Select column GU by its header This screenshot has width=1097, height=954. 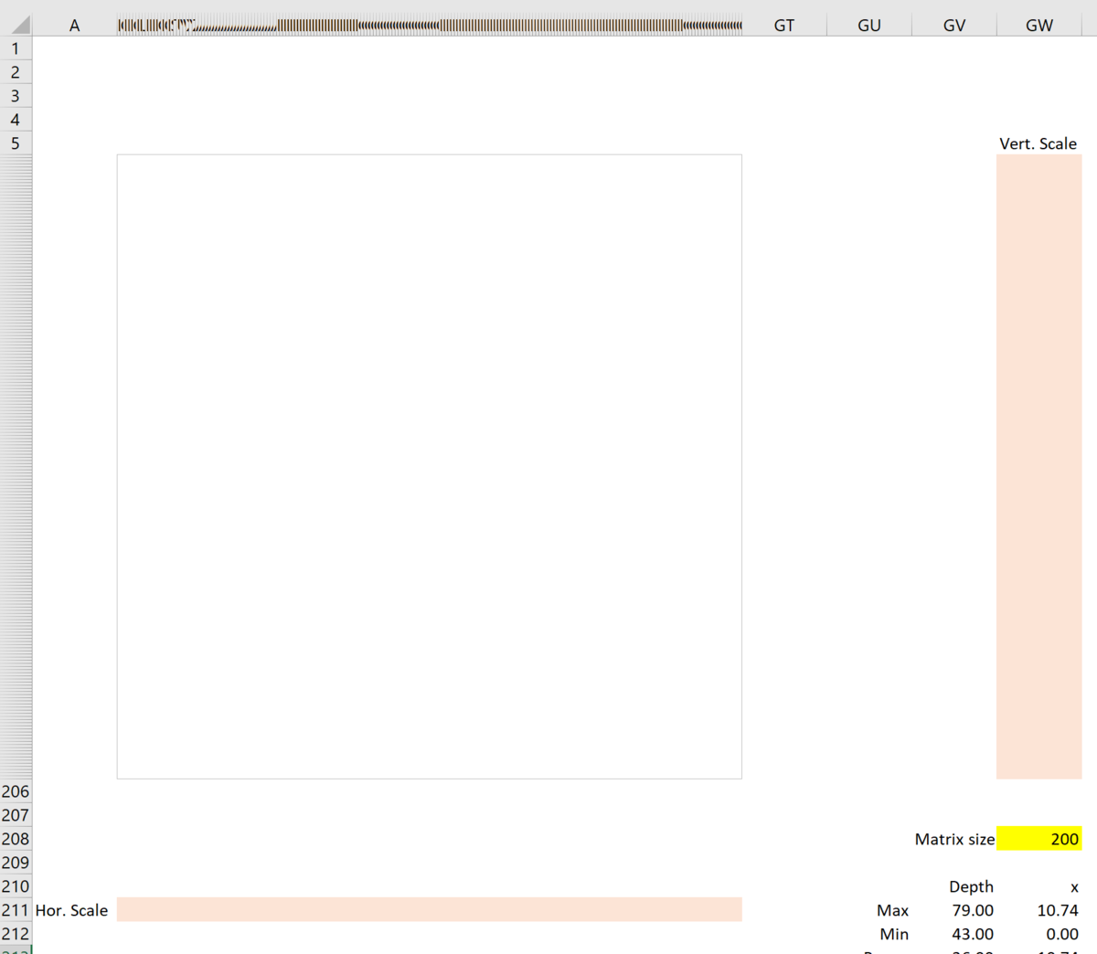pos(868,25)
